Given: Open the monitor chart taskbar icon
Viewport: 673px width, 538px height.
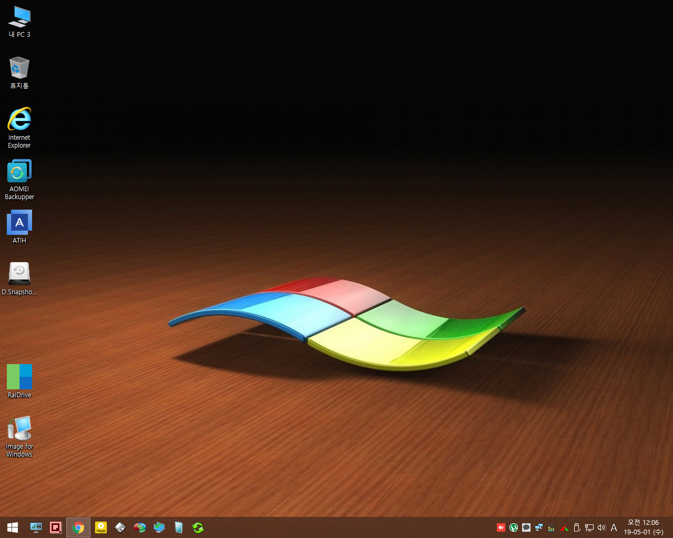Looking at the screenshot, I should click(36, 527).
